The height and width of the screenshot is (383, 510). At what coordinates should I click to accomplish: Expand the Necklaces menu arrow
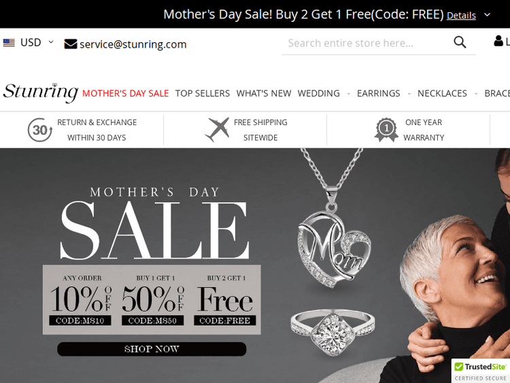pyautogui.click(x=476, y=94)
